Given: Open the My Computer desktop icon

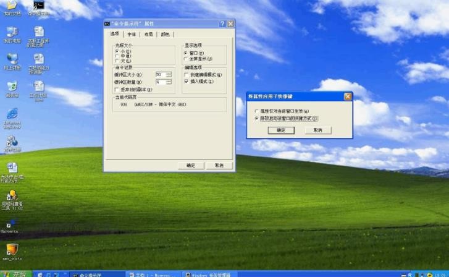Looking at the screenshot, I should [12, 35].
